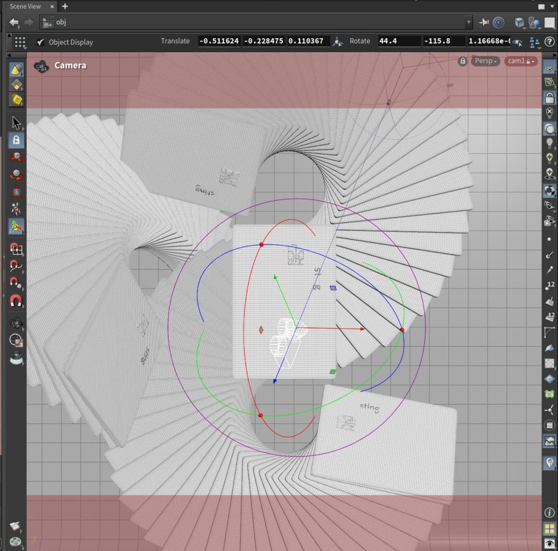Close the Scene View tab
This screenshot has height=551, width=558.
52,7
